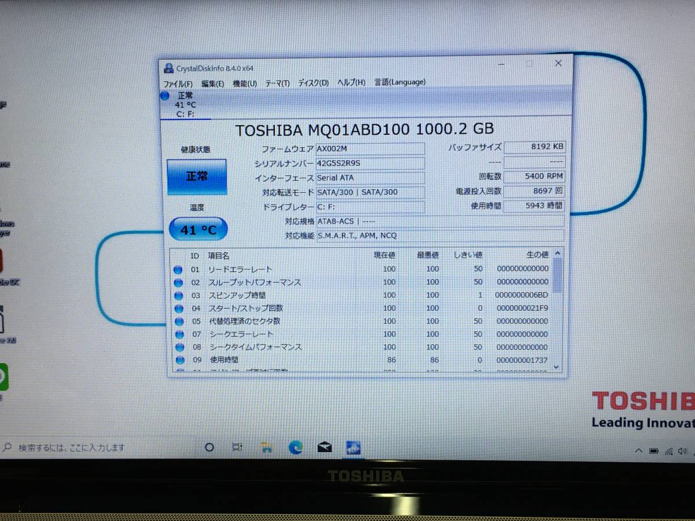Screen dimensions: 695x521
Task: Click the blue status dot for スタート/ストップ回数
Action: tap(178, 309)
